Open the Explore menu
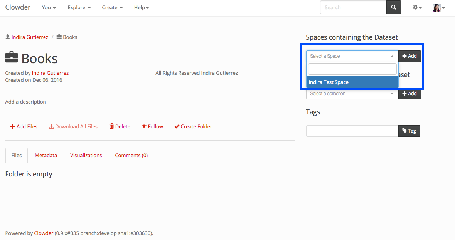This screenshot has height=240, width=455. (79, 8)
